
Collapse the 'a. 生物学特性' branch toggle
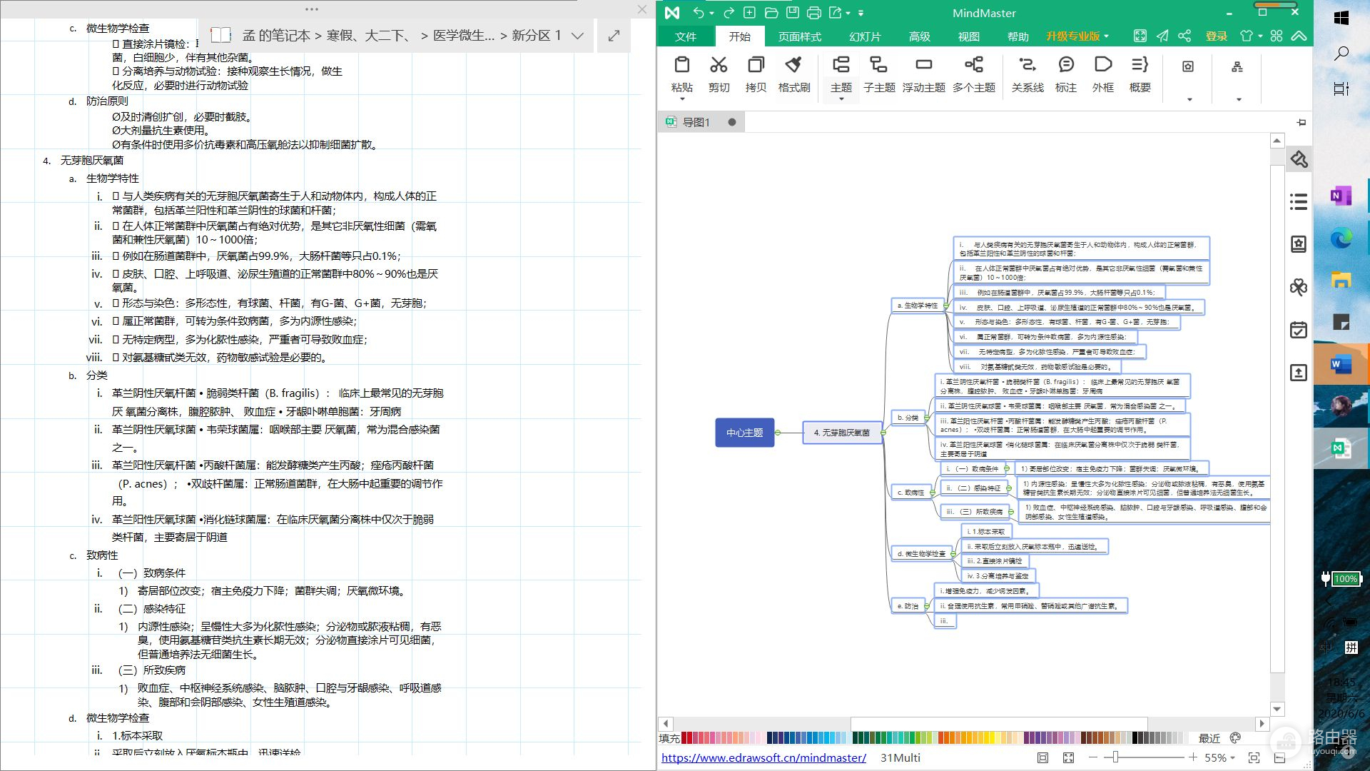[946, 306]
